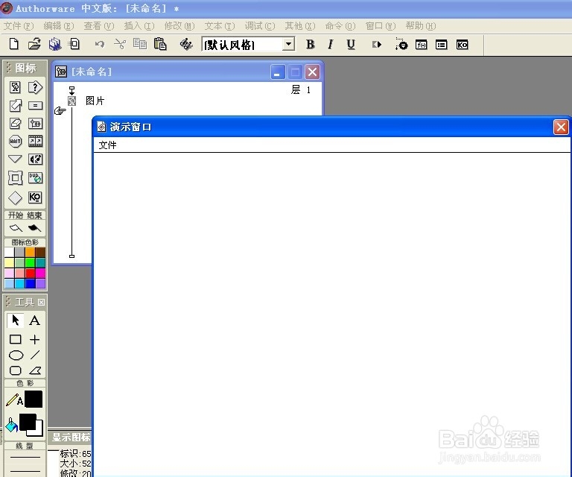Click the Cut scissors toolbar icon
This screenshot has width=572, height=477.
click(120, 45)
